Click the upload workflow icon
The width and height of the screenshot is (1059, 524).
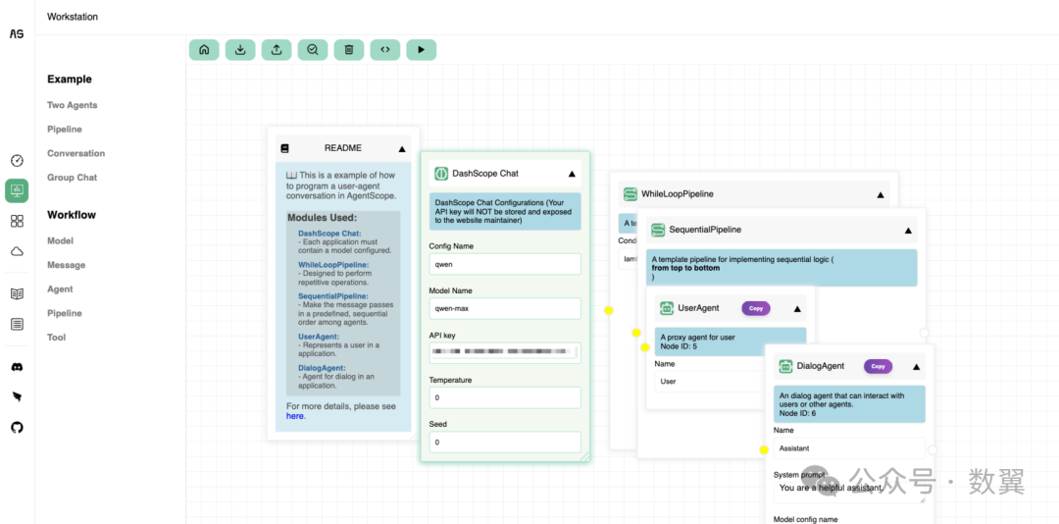[x=277, y=49]
